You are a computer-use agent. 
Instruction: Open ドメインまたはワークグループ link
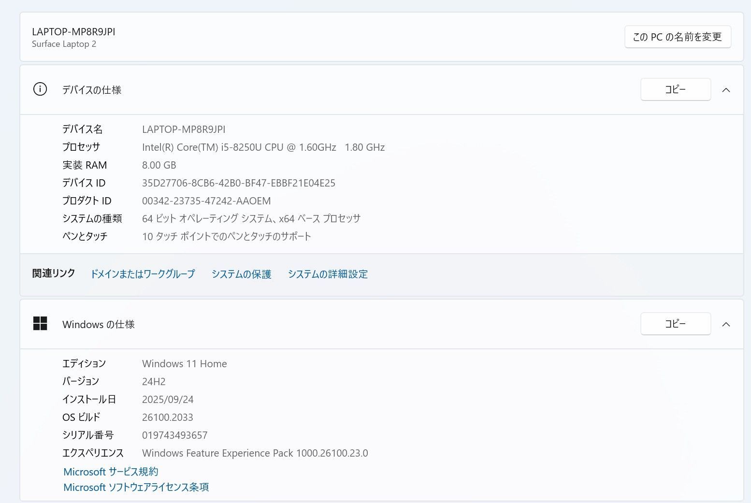point(143,274)
